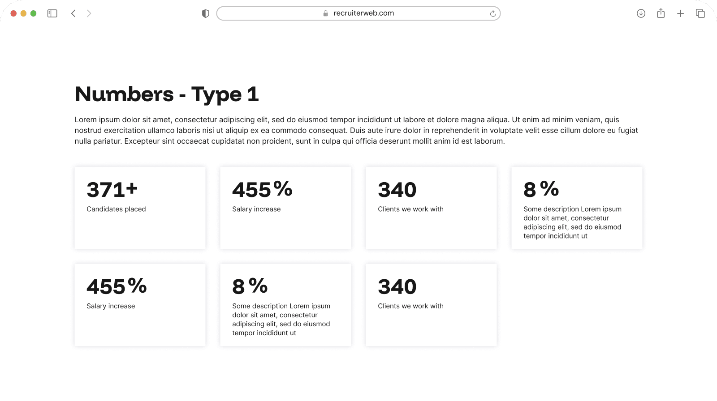The width and height of the screenshot is (717, 401).
Task: Click the sidebar toggle icon
Action: [52, 13]
